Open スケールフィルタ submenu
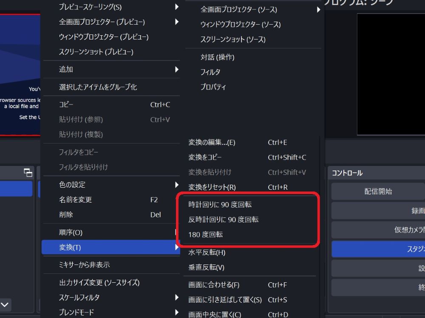The height and width of the screenshot is (318, 425). 111,298
